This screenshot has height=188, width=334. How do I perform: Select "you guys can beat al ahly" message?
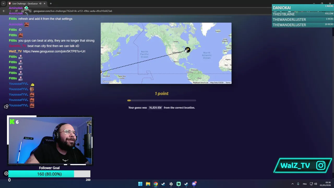pos(56,40)
